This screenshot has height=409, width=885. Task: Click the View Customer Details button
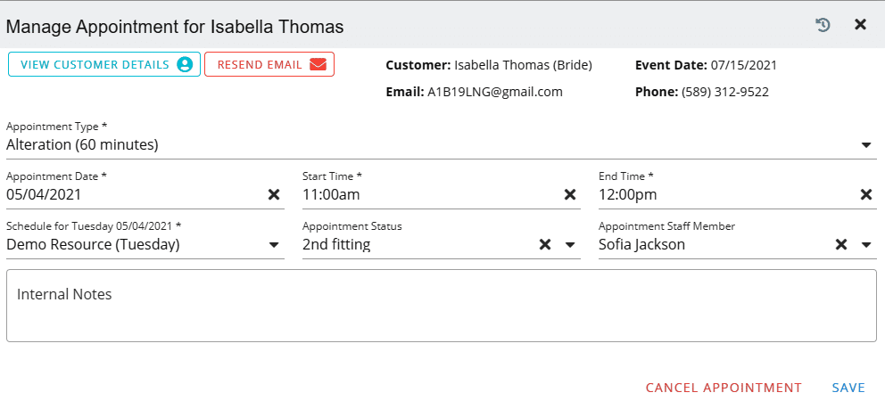[x=104, y=64]
